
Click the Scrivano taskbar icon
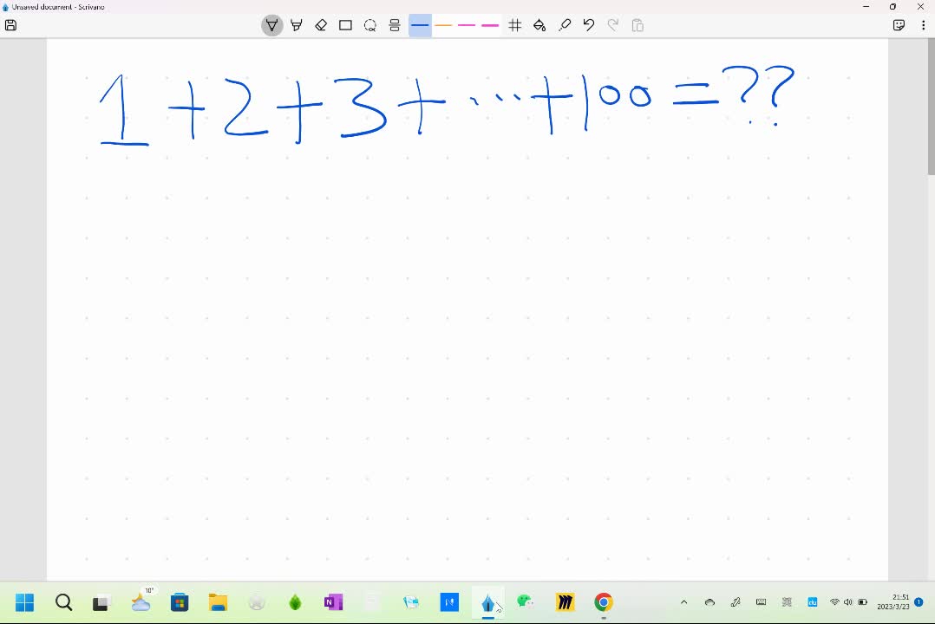(x=488, y=602)
